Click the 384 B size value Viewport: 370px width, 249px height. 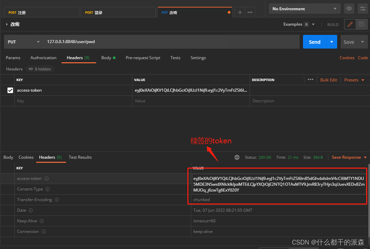pyautogui.click(x=318, y=157)
